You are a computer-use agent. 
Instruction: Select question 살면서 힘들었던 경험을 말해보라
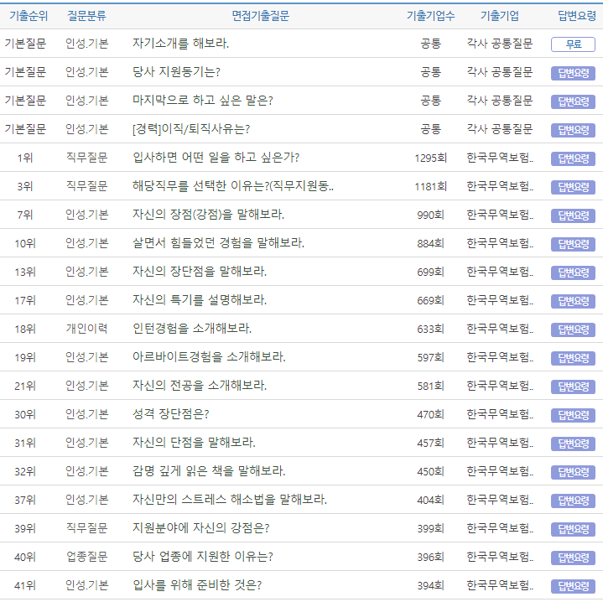point(218,243)
